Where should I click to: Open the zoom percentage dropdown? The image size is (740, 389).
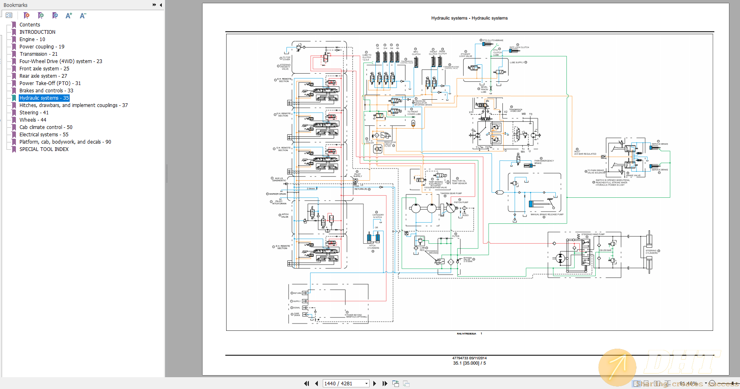point(706,383)
